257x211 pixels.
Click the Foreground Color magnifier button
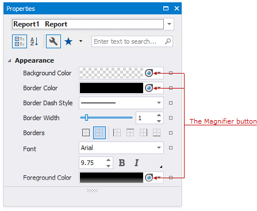pyautogui.click(x=149, y=178)
